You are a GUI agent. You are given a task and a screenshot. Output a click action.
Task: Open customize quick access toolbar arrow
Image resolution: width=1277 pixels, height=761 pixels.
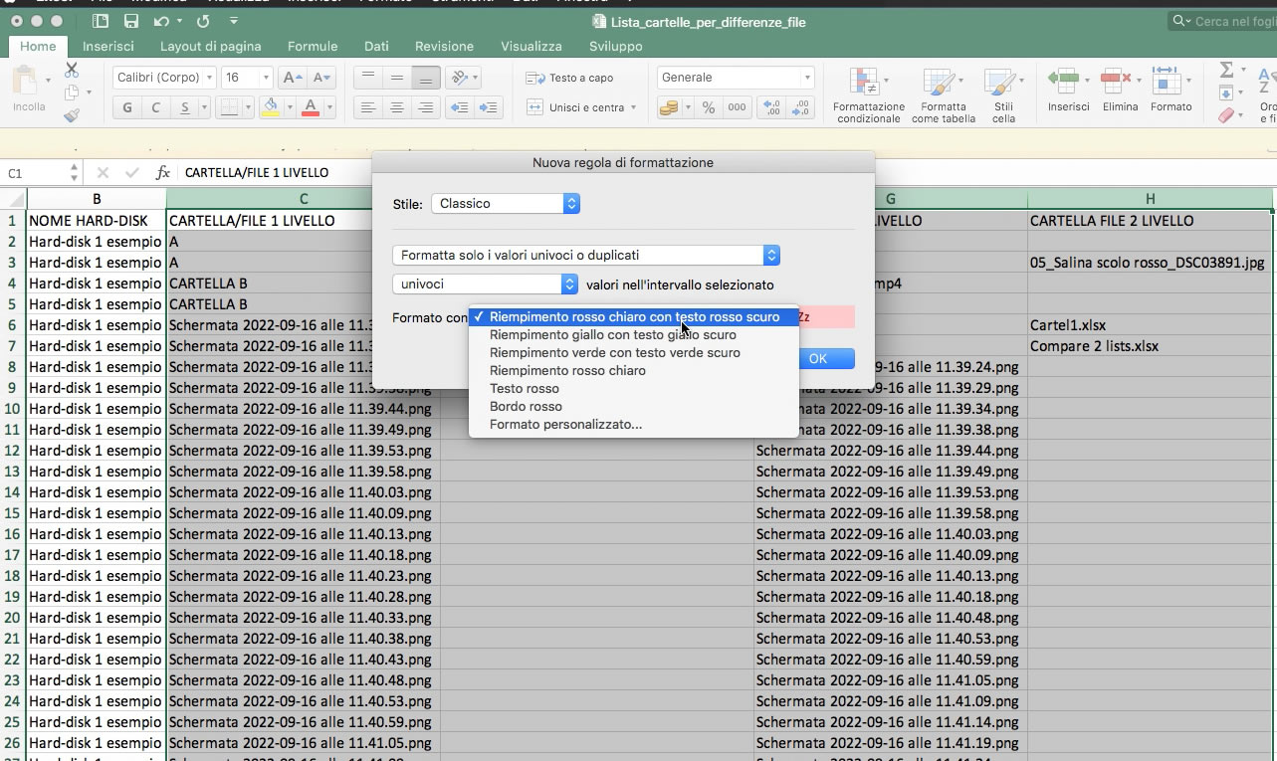click(x=233, y=21)
